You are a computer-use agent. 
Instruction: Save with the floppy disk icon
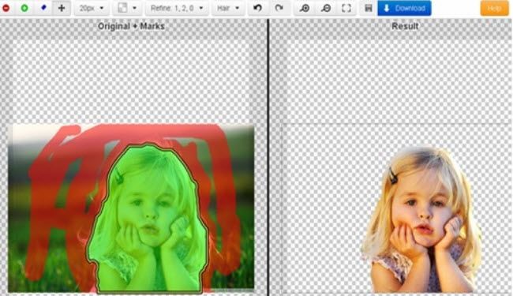pos(369,8)
